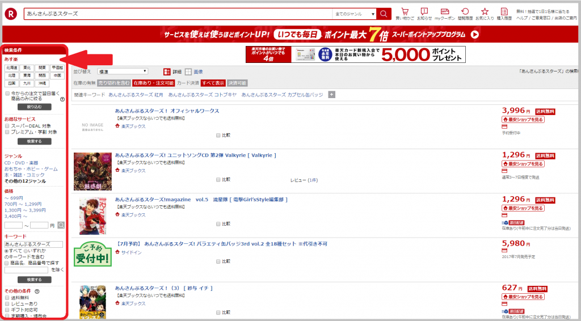
Task: Select 決済可能 card payment filter
Action: [237, 83]
